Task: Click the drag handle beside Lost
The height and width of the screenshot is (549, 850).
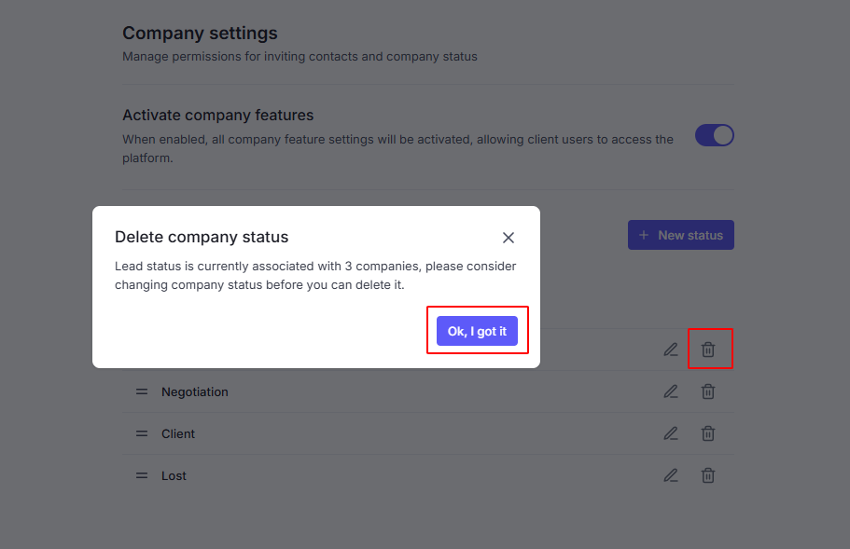Action: (x=142, y=475)
